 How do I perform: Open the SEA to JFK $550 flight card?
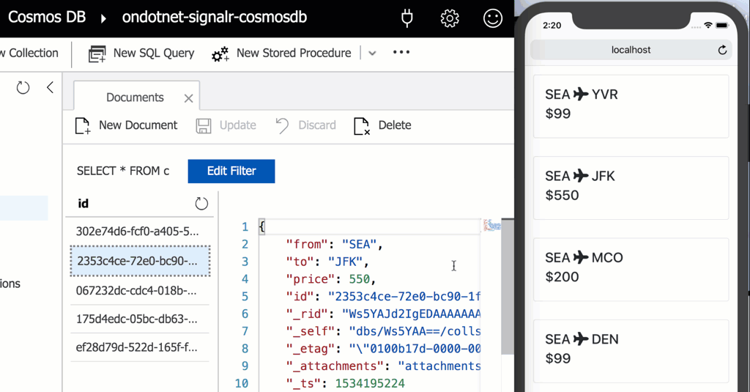[x=631, y=188]
